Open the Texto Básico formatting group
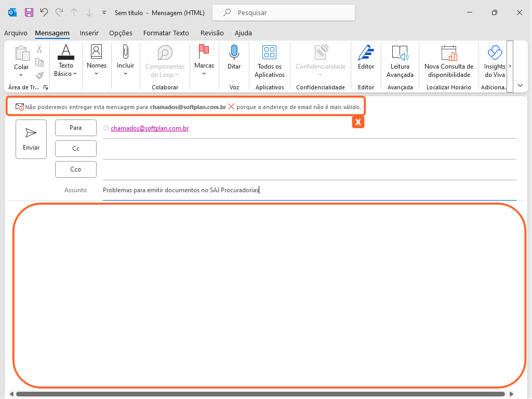 coord(66,61)
